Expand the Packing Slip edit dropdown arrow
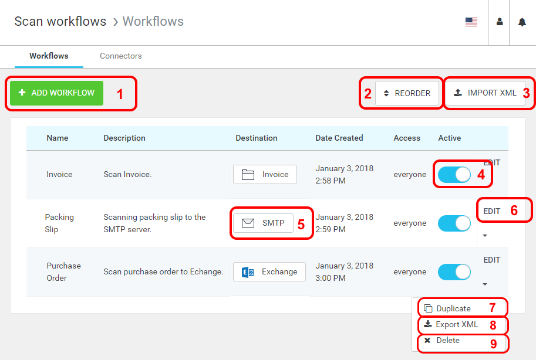Image resolution: width=536 pixels, height=360 pixels. tap(485, 236)
